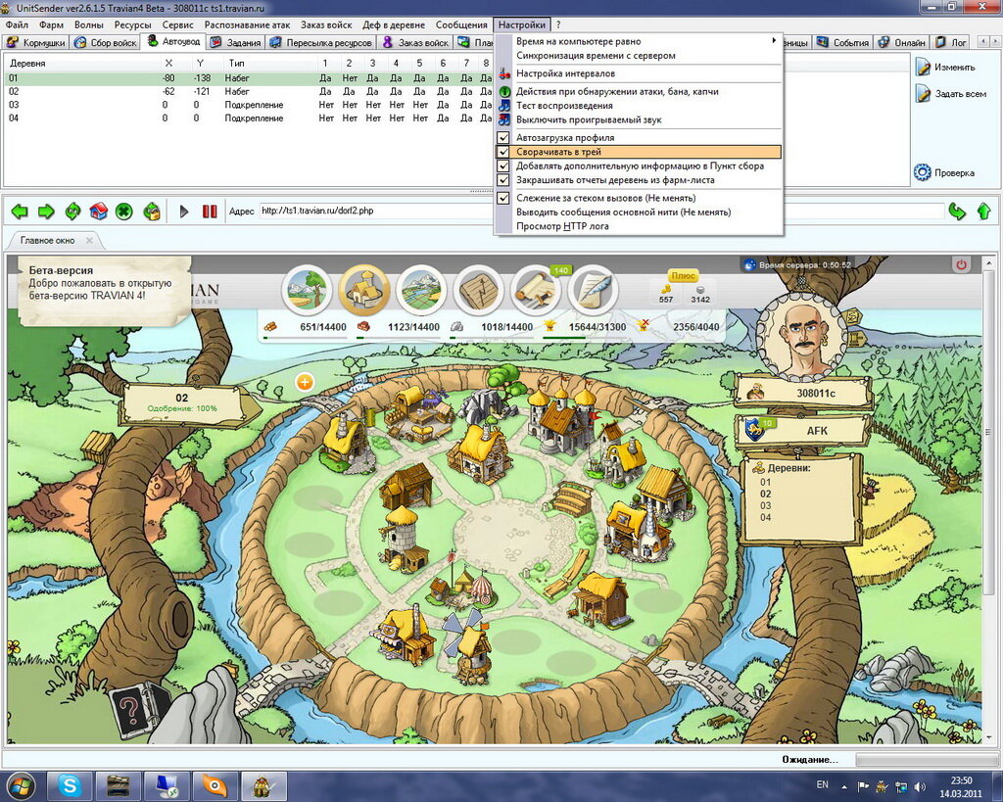This screenshot has height=802, width=1003.
Task: Stop loading with green X circle icon
Action: tap(124, 212)
